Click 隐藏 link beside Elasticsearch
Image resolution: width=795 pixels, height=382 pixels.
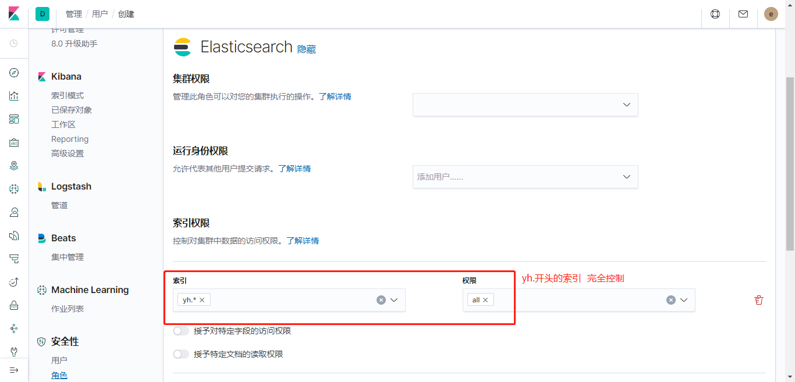307,49
